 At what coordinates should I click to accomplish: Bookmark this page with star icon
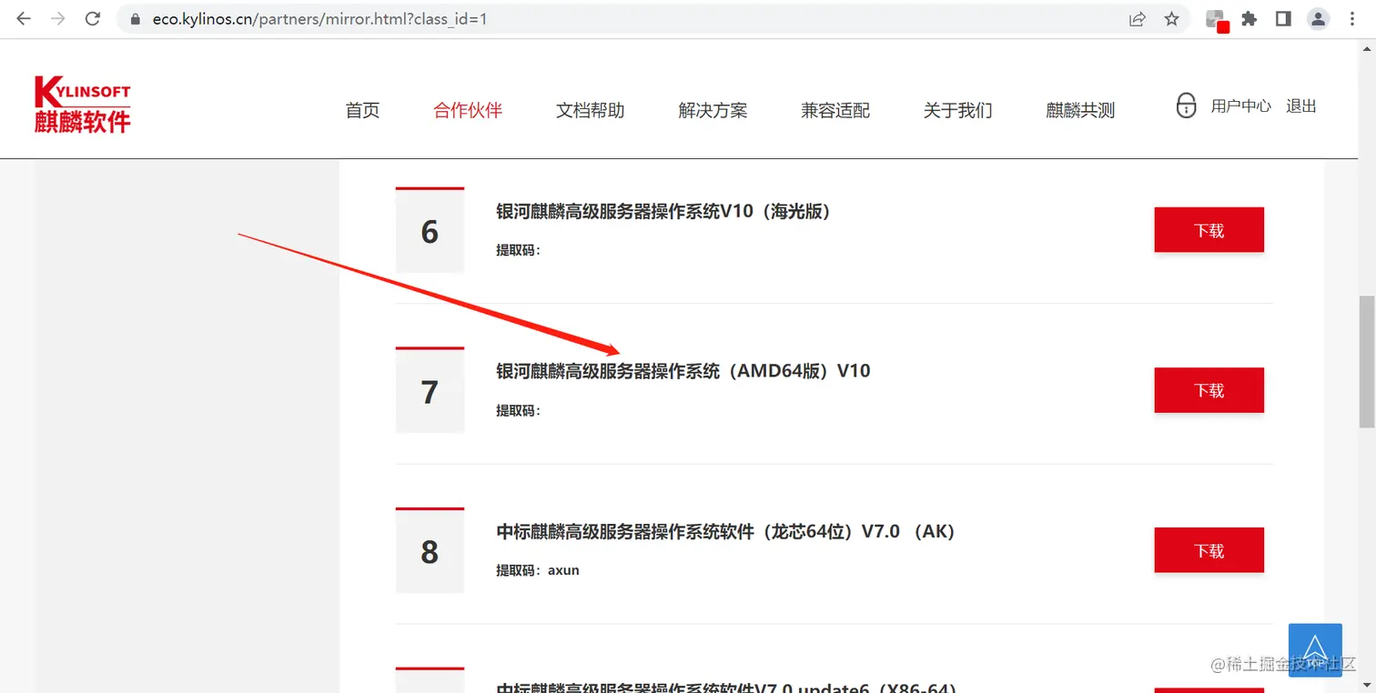(1172, 19)
